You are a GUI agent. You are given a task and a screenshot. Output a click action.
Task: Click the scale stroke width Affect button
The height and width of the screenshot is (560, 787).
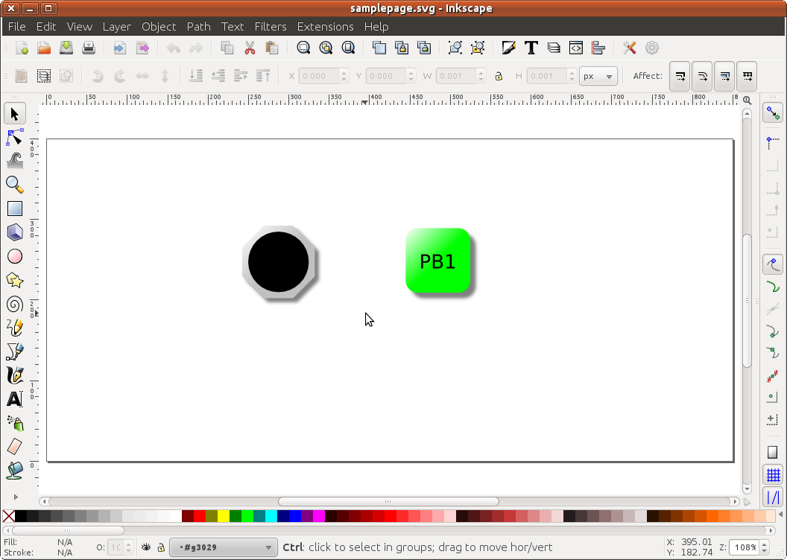[679, 76]
